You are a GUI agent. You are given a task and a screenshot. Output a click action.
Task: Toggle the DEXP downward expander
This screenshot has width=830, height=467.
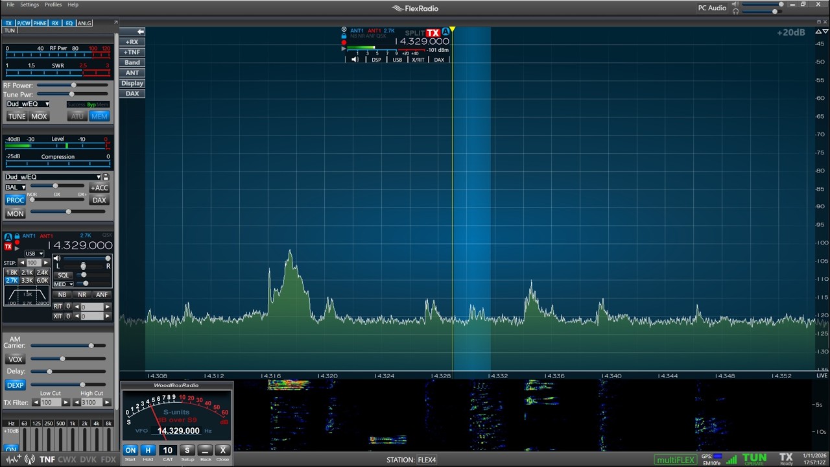click(x=15, y=385)
